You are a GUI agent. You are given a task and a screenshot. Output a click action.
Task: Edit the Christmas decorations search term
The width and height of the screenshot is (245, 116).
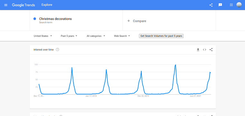[55, 19]
